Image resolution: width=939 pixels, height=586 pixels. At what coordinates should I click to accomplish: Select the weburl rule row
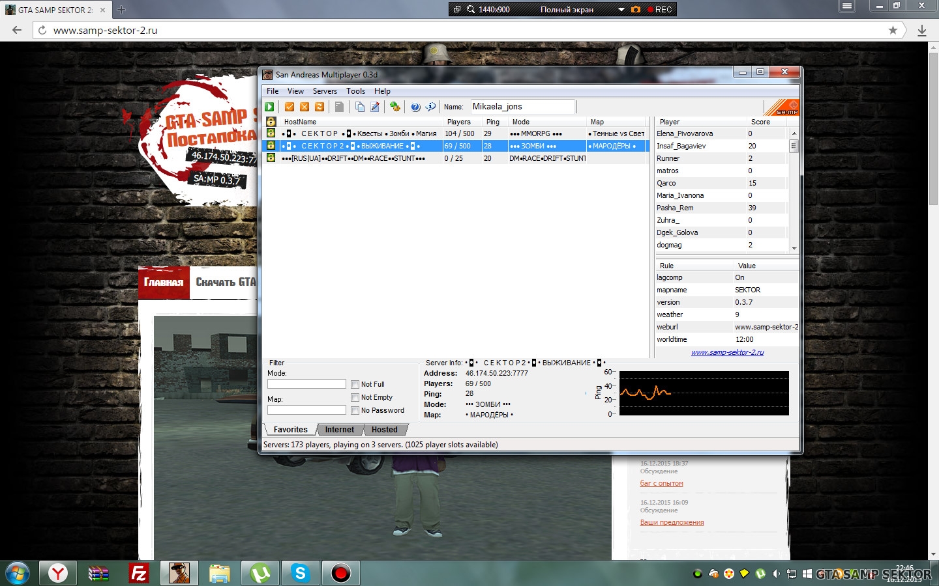click(727, 327)
